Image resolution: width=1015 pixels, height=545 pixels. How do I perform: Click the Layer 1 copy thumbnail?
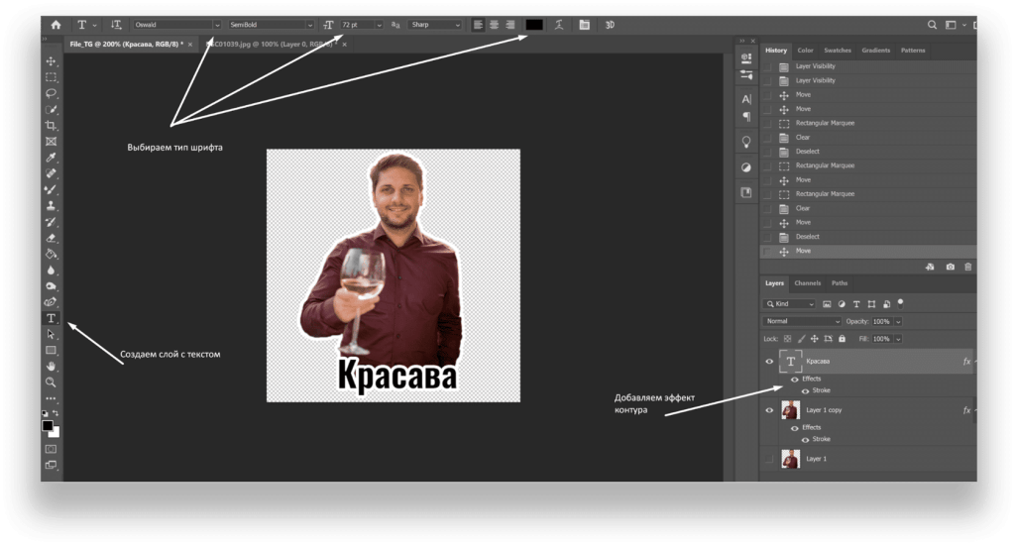(x=790, y=409)
